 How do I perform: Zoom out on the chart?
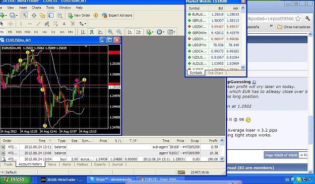point(119,32)
